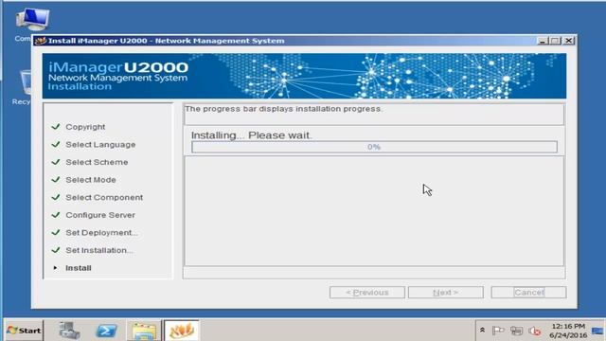Click 'The progress bar displays installation progress.' text

click(x=283, y=109)
